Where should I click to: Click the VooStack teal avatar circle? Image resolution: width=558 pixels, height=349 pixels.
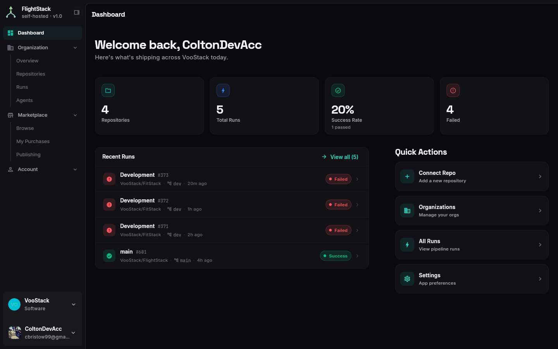point(14,304)
